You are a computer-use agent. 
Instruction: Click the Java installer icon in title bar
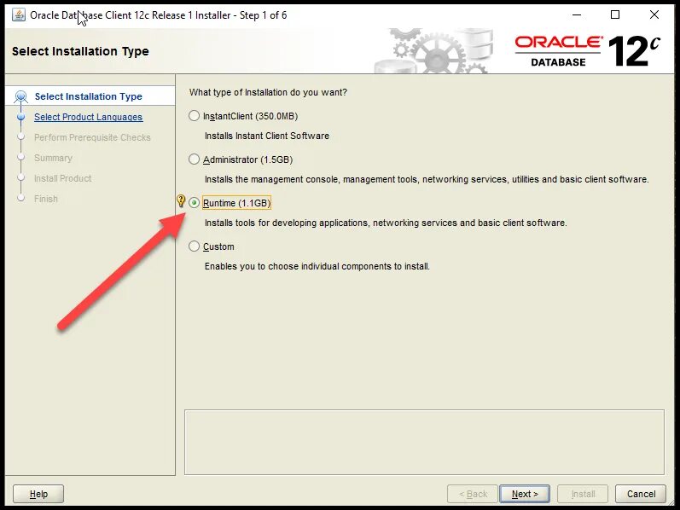[x=18, y=14]
